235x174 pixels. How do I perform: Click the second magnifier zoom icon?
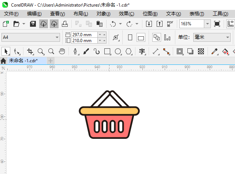coord(51,51)
